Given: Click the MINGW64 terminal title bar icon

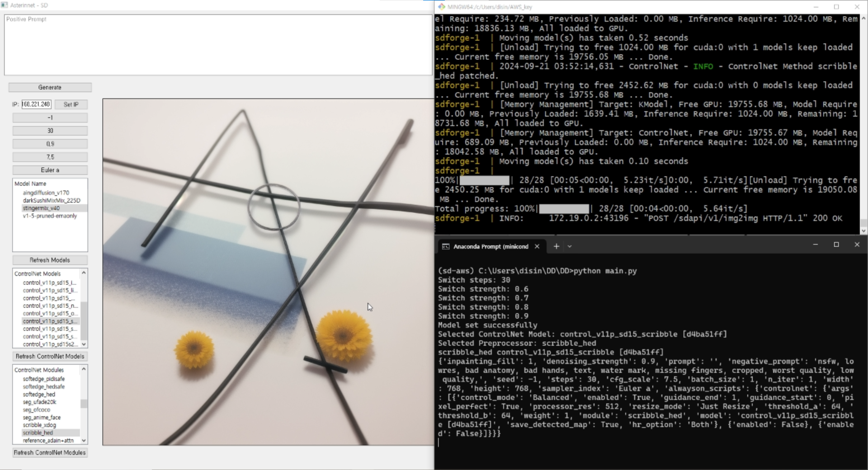Looking at the screenshot, I should coord(442,7).
